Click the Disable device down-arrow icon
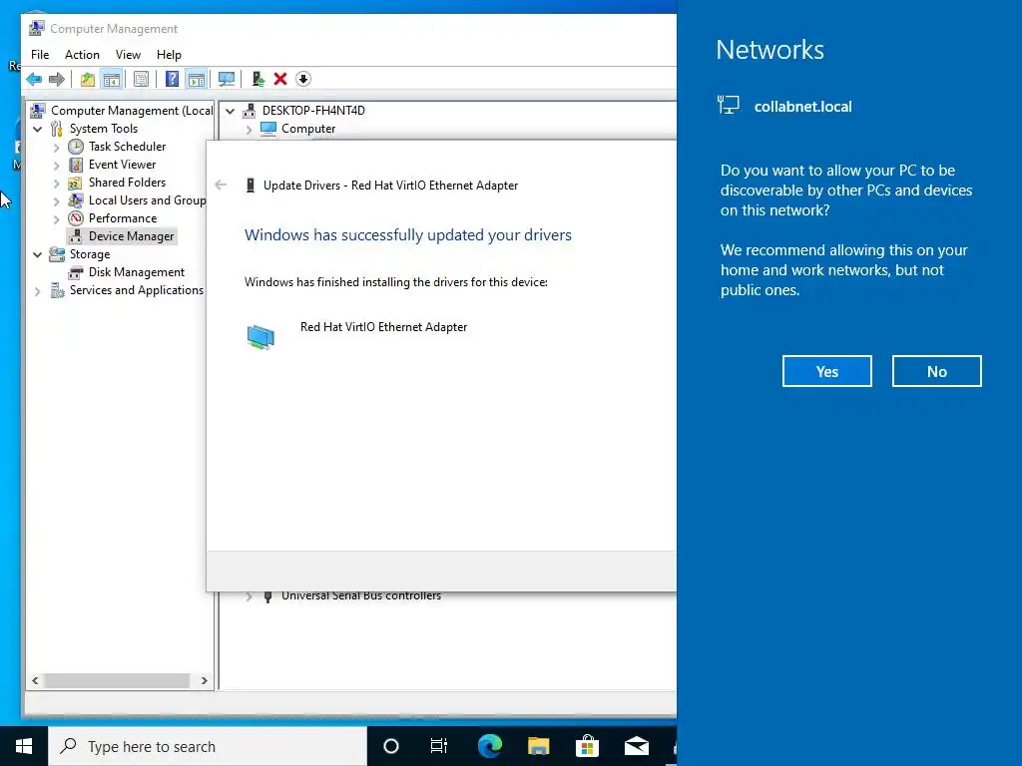This screenshot has height=766, width=1022. pos(303,80)
